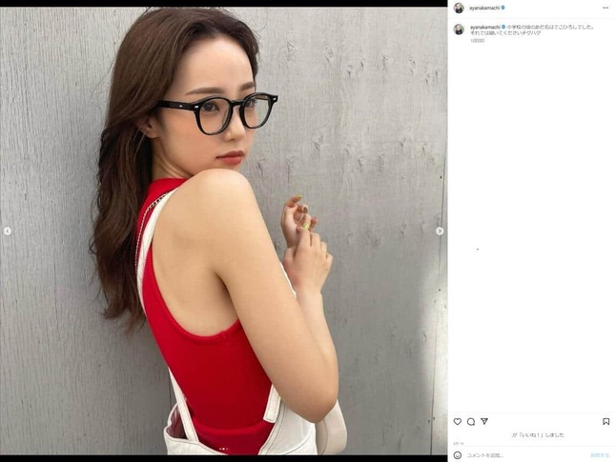Open ayanakamachi link in the caption

click(x=485, y=28)
